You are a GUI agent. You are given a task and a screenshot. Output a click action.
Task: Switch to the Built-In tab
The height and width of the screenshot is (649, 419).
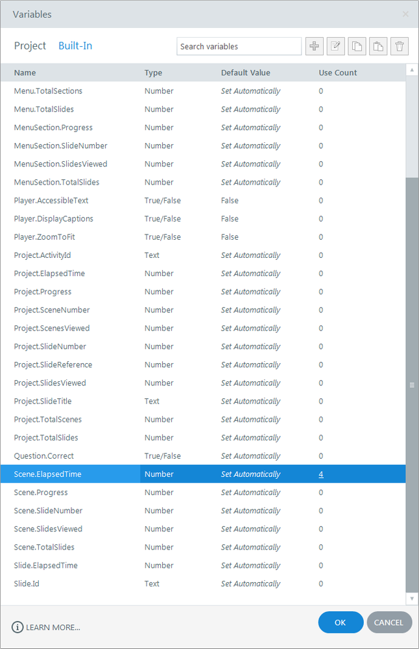coord(75,45)
